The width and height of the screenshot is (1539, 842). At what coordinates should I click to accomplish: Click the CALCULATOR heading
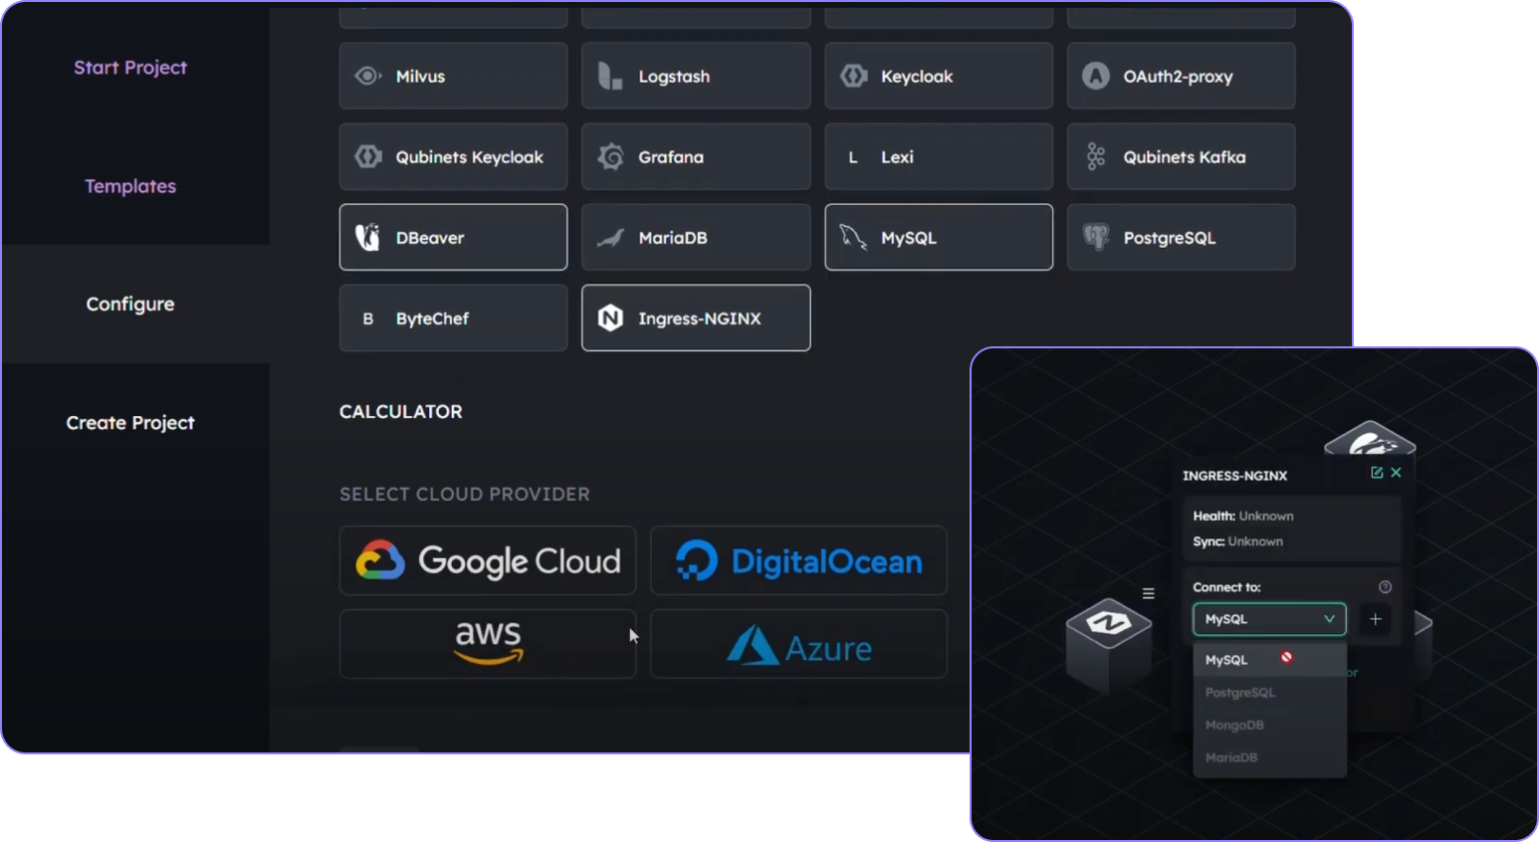(x=400, y=411)
